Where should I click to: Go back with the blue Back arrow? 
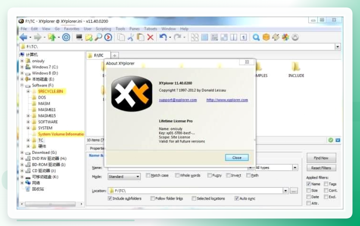pos(23,37)
